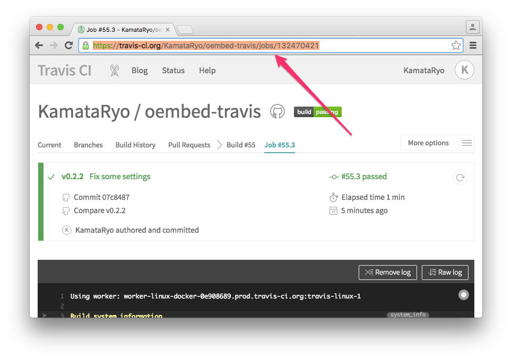Click the K user avatar
The height and width of the screenshot is (360, 512).
tap(464, 70)
